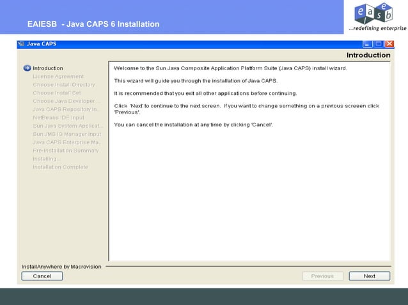
Task: Select the Sun JMS IQ Manager Input step
Action: pyautogui.click(x=67, y=134)
